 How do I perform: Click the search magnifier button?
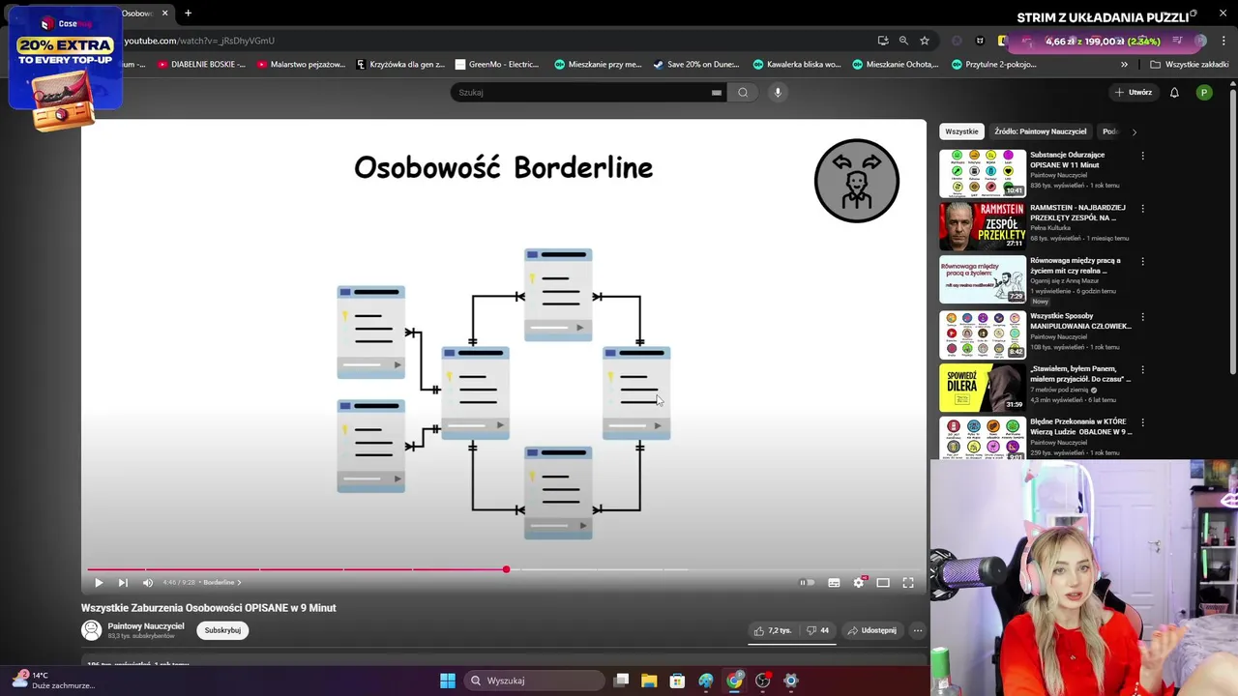pos(743,93)
